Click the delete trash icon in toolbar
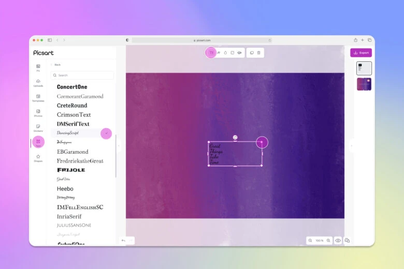Viewport: 404px width, 269px height. [259, 53]
